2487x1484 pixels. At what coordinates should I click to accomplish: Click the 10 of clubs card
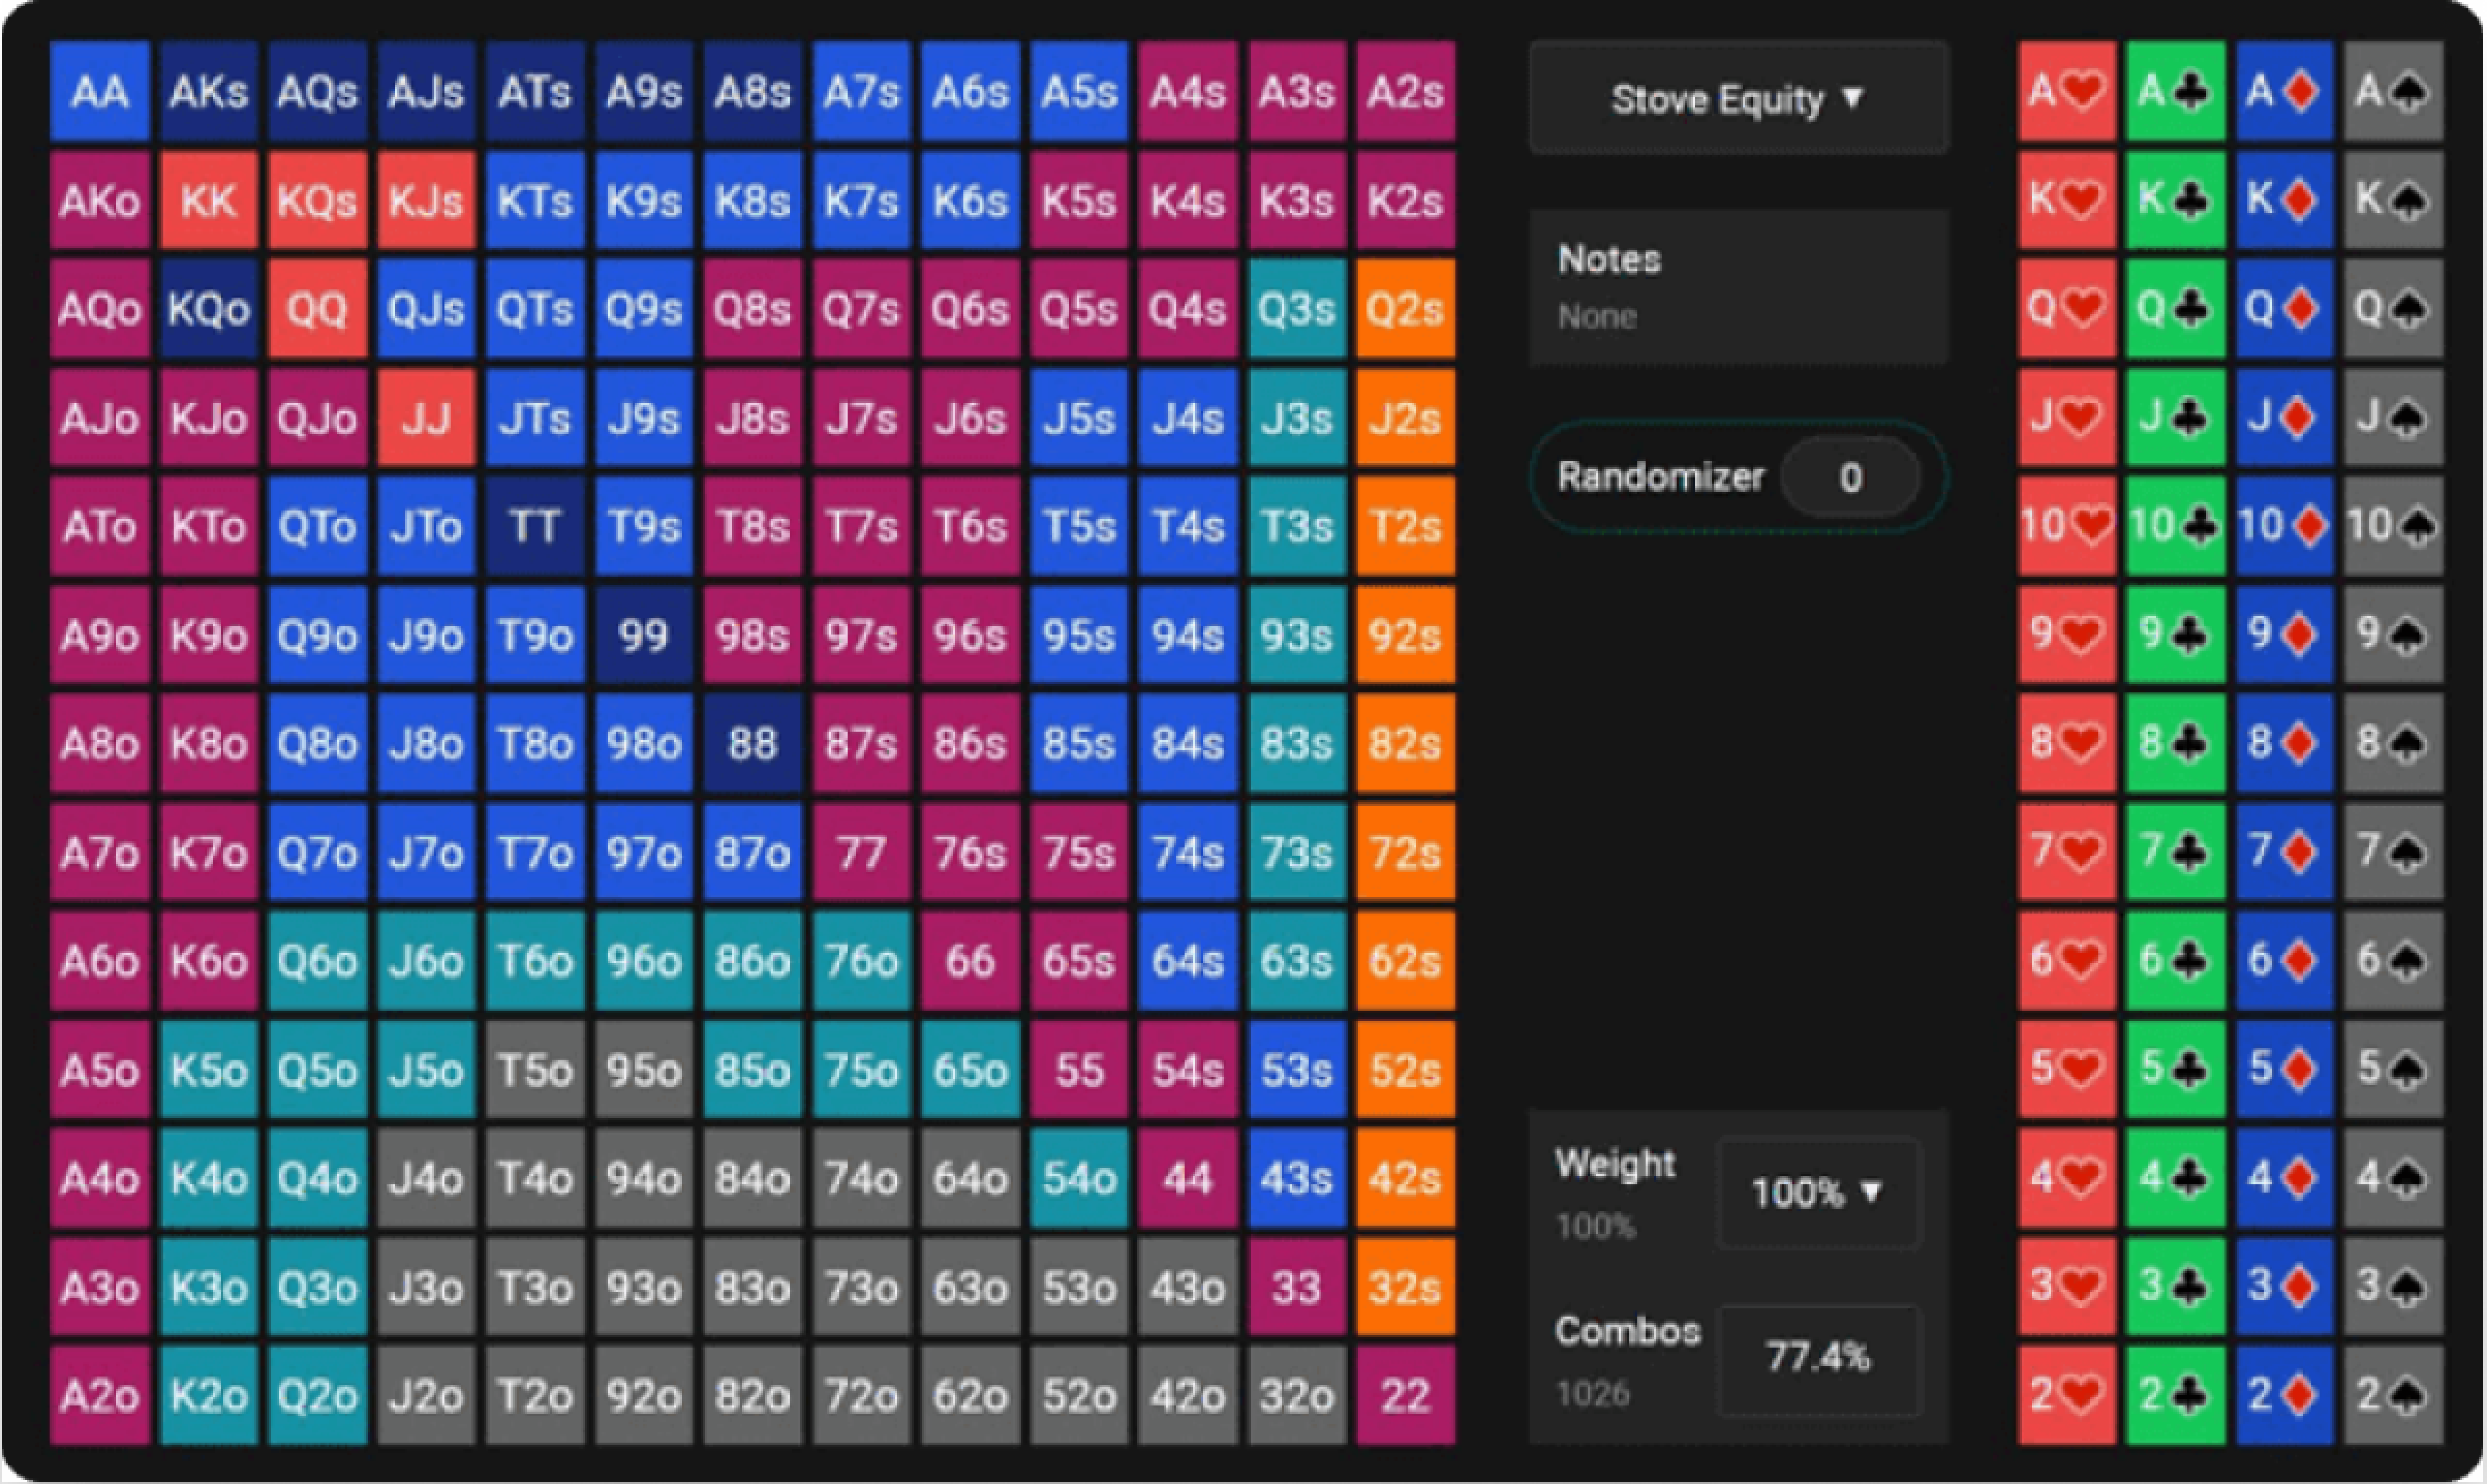pyautogui.click(x=2175, y=526)
